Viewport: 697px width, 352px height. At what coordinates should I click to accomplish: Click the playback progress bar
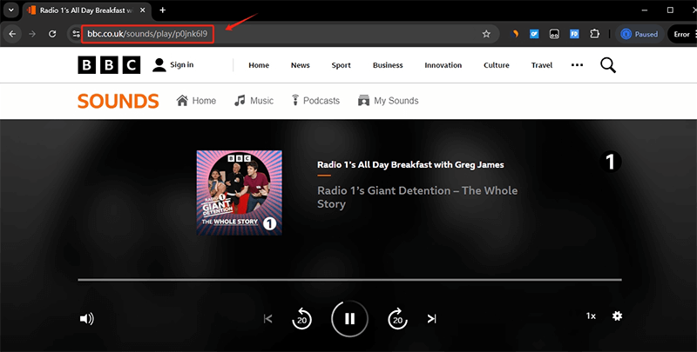click(349, 280)
